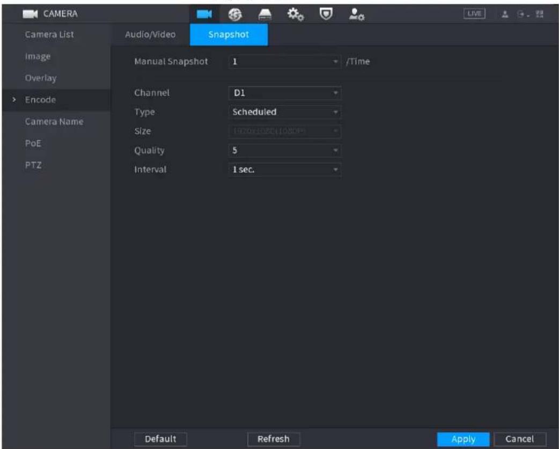Click the Quality label
The image size is (559, 449).
click(x=149, y=150)
